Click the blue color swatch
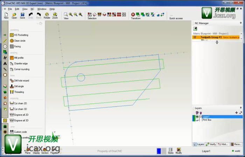Viewport: 245px width, 157px height. point(159,151)
